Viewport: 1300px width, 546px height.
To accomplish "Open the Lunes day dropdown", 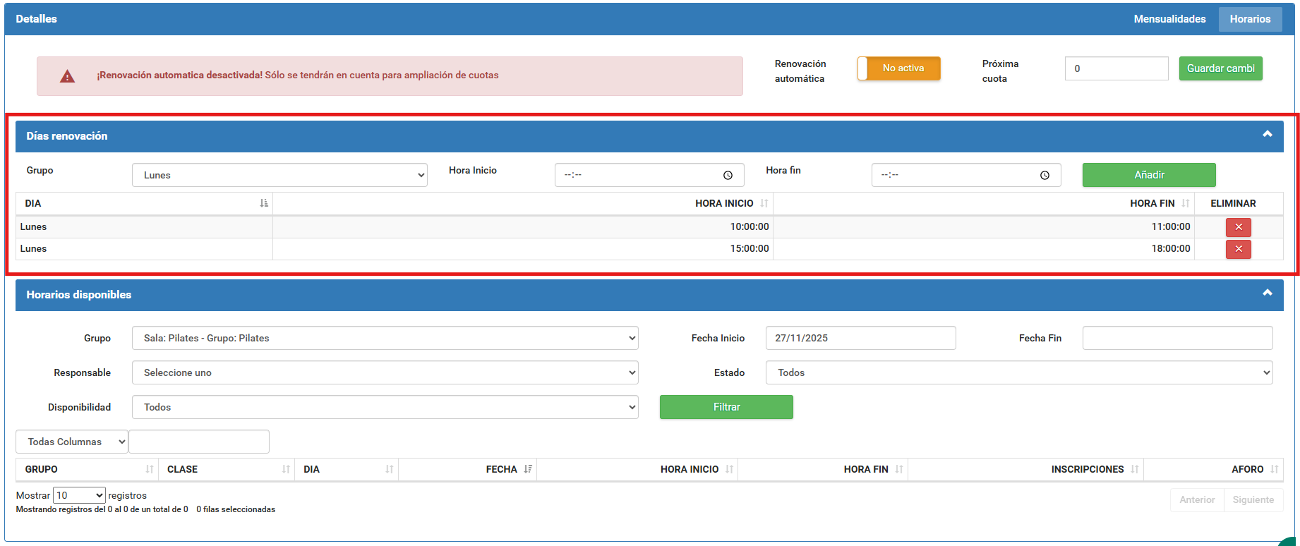I will pos(279,175).
